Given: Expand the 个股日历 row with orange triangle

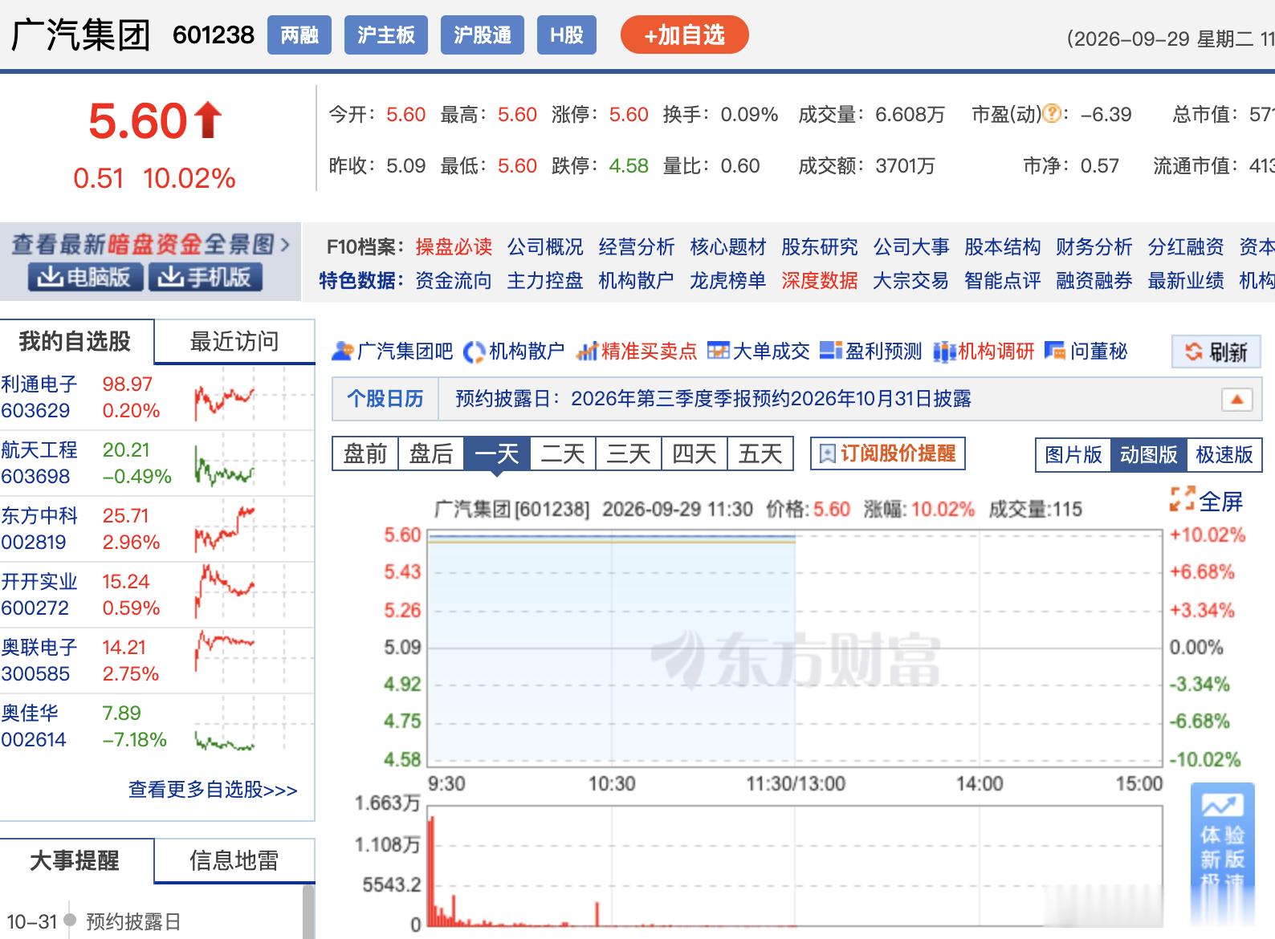Looking at the screenshot, I should point(1236,399).
